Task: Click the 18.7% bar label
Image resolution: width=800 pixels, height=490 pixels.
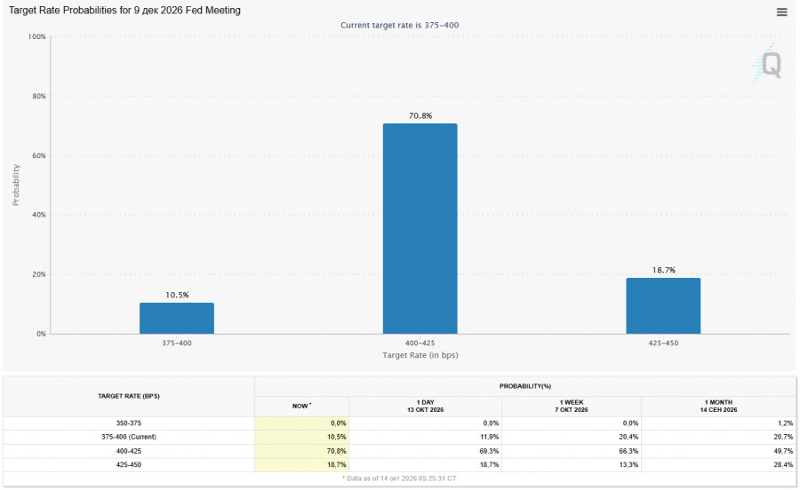Action: click(663, 270)
